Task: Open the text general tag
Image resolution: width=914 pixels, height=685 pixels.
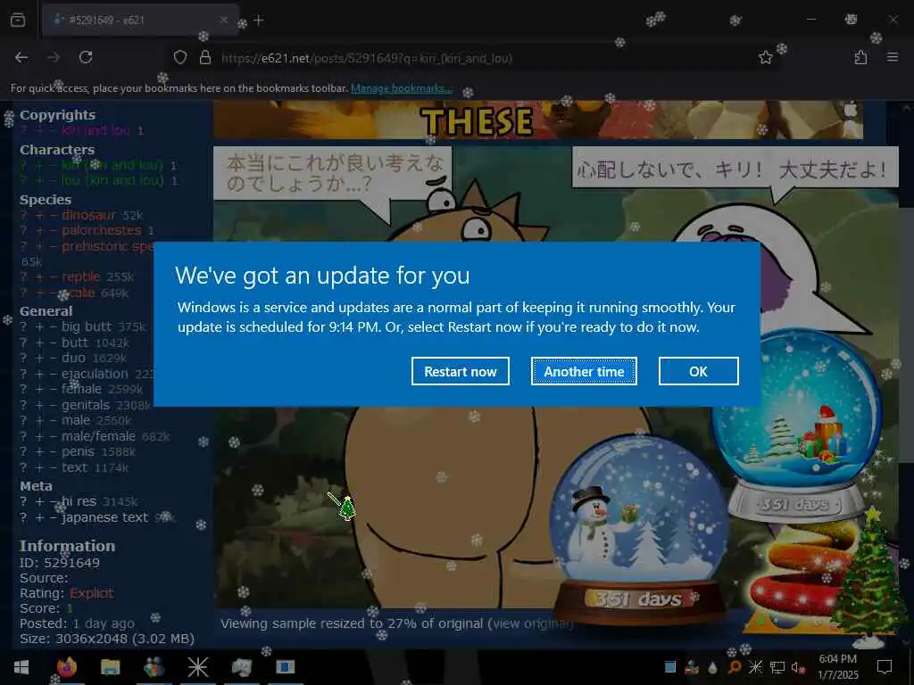Action: tap(74, 467)
